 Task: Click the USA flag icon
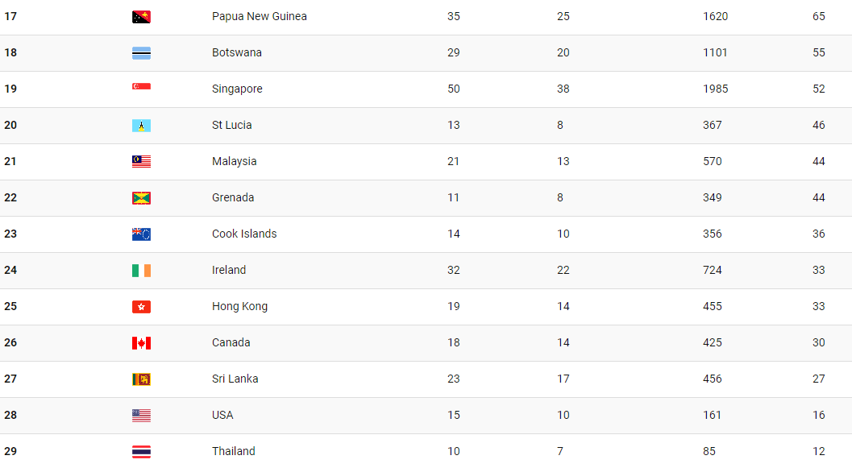pyautogui.click(x=141, y=416)
